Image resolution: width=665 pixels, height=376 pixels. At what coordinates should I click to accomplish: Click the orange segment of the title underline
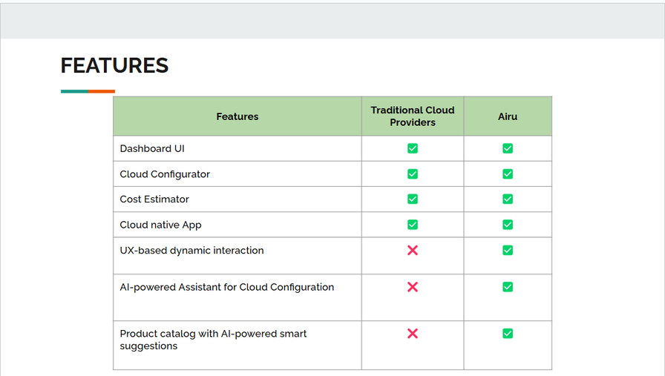click(102, 91)
